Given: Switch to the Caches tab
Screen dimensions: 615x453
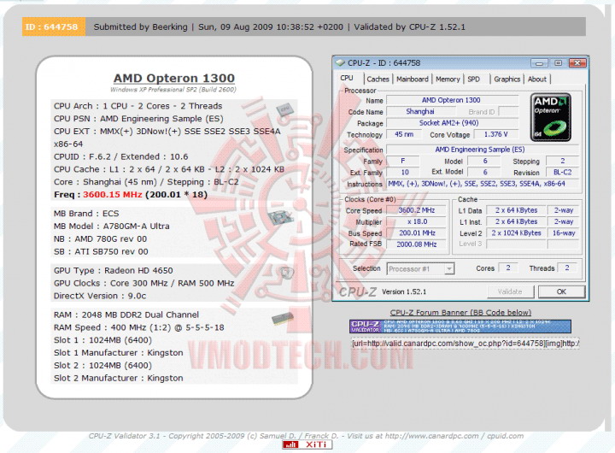Looking at the screenshot, I should (378, 79).
